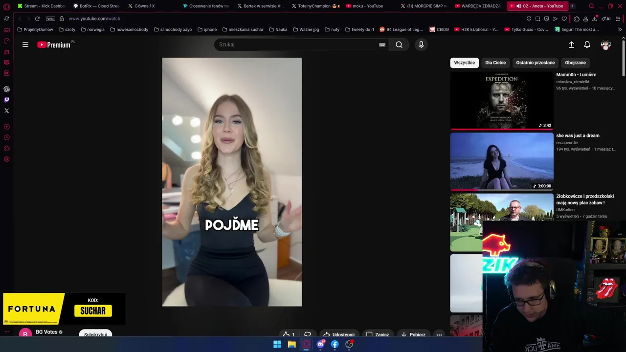Click the upload/create icon in YouTube header
Screen dimensions: 626x352
pos(571,44)
